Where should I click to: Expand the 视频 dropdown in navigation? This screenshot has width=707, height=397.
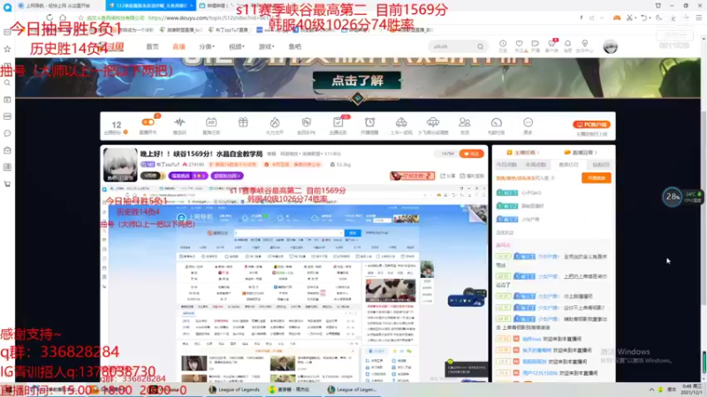point(236,47)
